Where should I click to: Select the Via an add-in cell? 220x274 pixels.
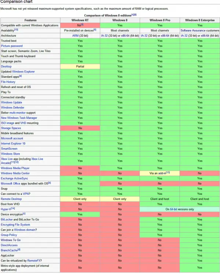pos(160,173)
